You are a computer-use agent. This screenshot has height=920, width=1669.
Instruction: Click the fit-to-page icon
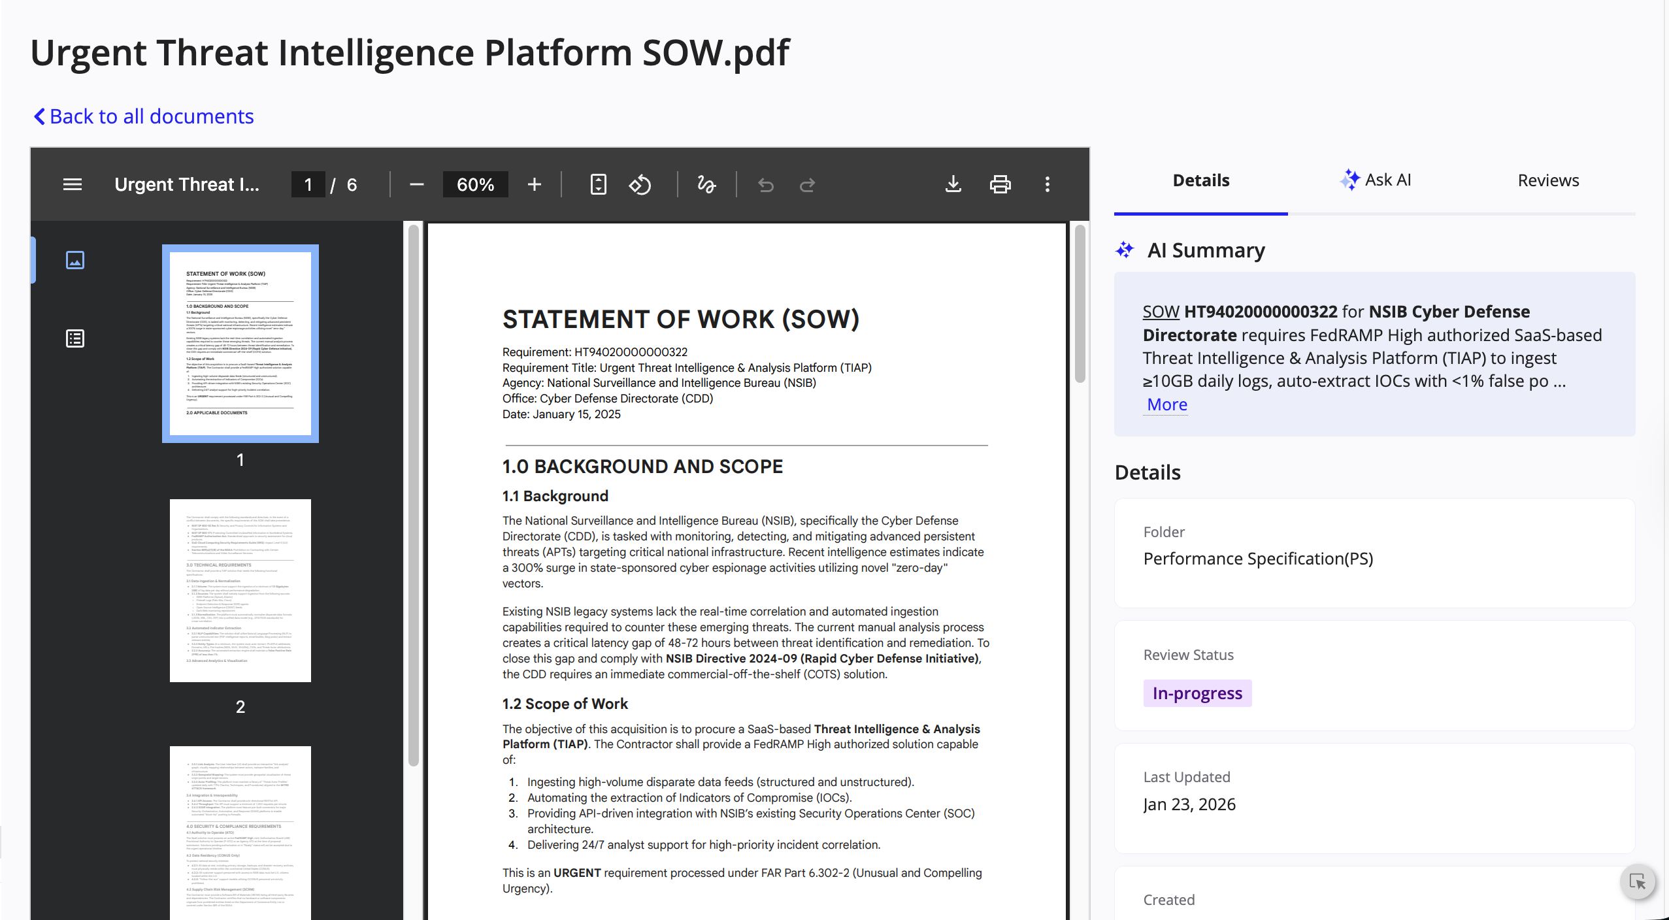click(599, 184)
